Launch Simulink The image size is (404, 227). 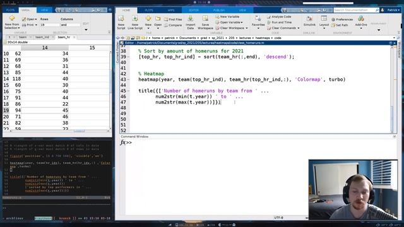[x=309, y=21]
